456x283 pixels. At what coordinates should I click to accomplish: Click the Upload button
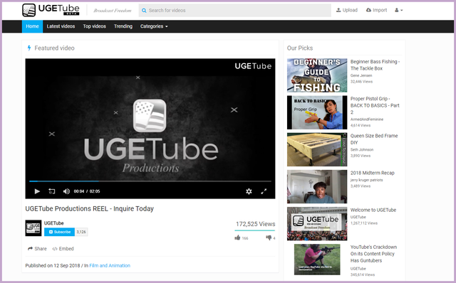pos(347,10)
